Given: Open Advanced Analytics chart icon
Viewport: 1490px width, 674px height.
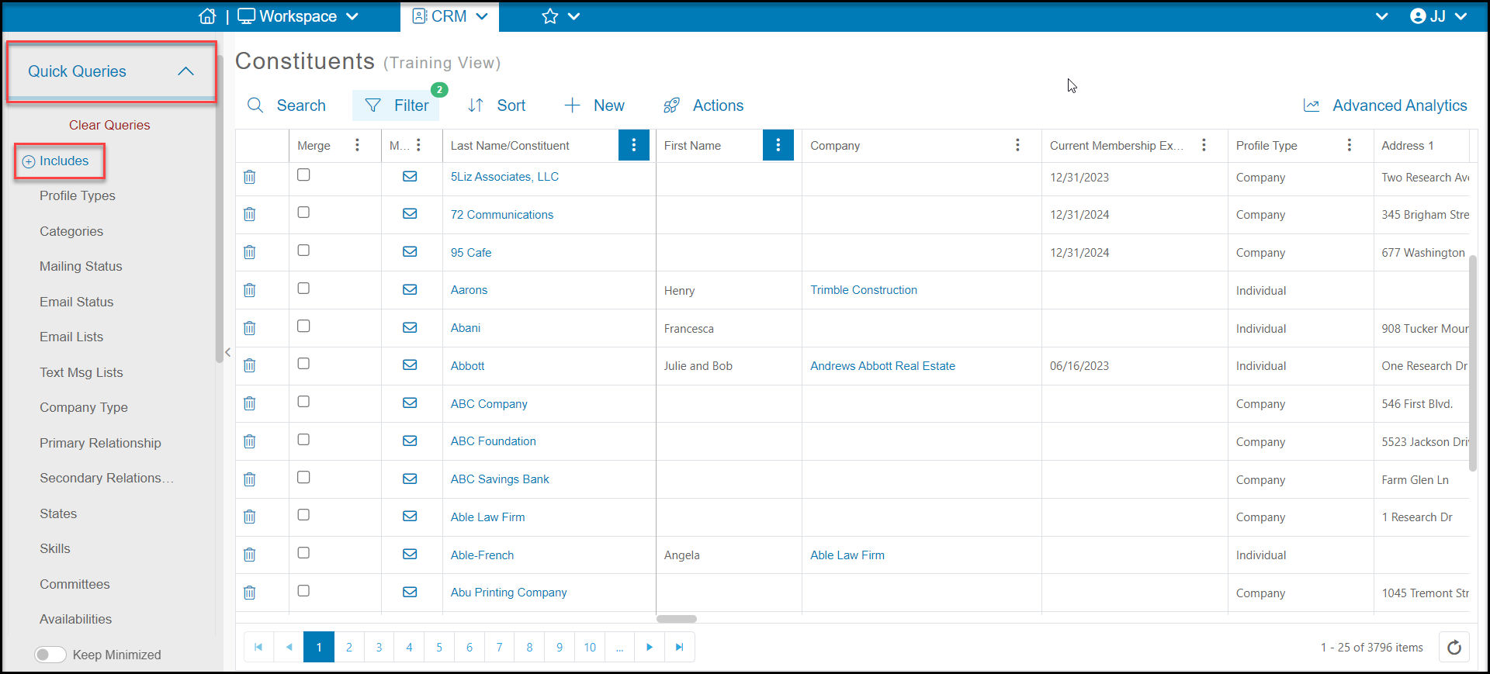Looking at the screenshot, I should click(x=1312, y=105).
